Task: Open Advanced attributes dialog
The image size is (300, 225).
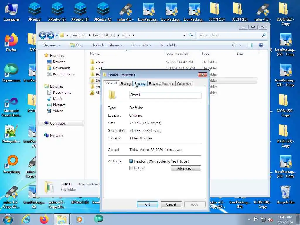Action: [185, 168]
